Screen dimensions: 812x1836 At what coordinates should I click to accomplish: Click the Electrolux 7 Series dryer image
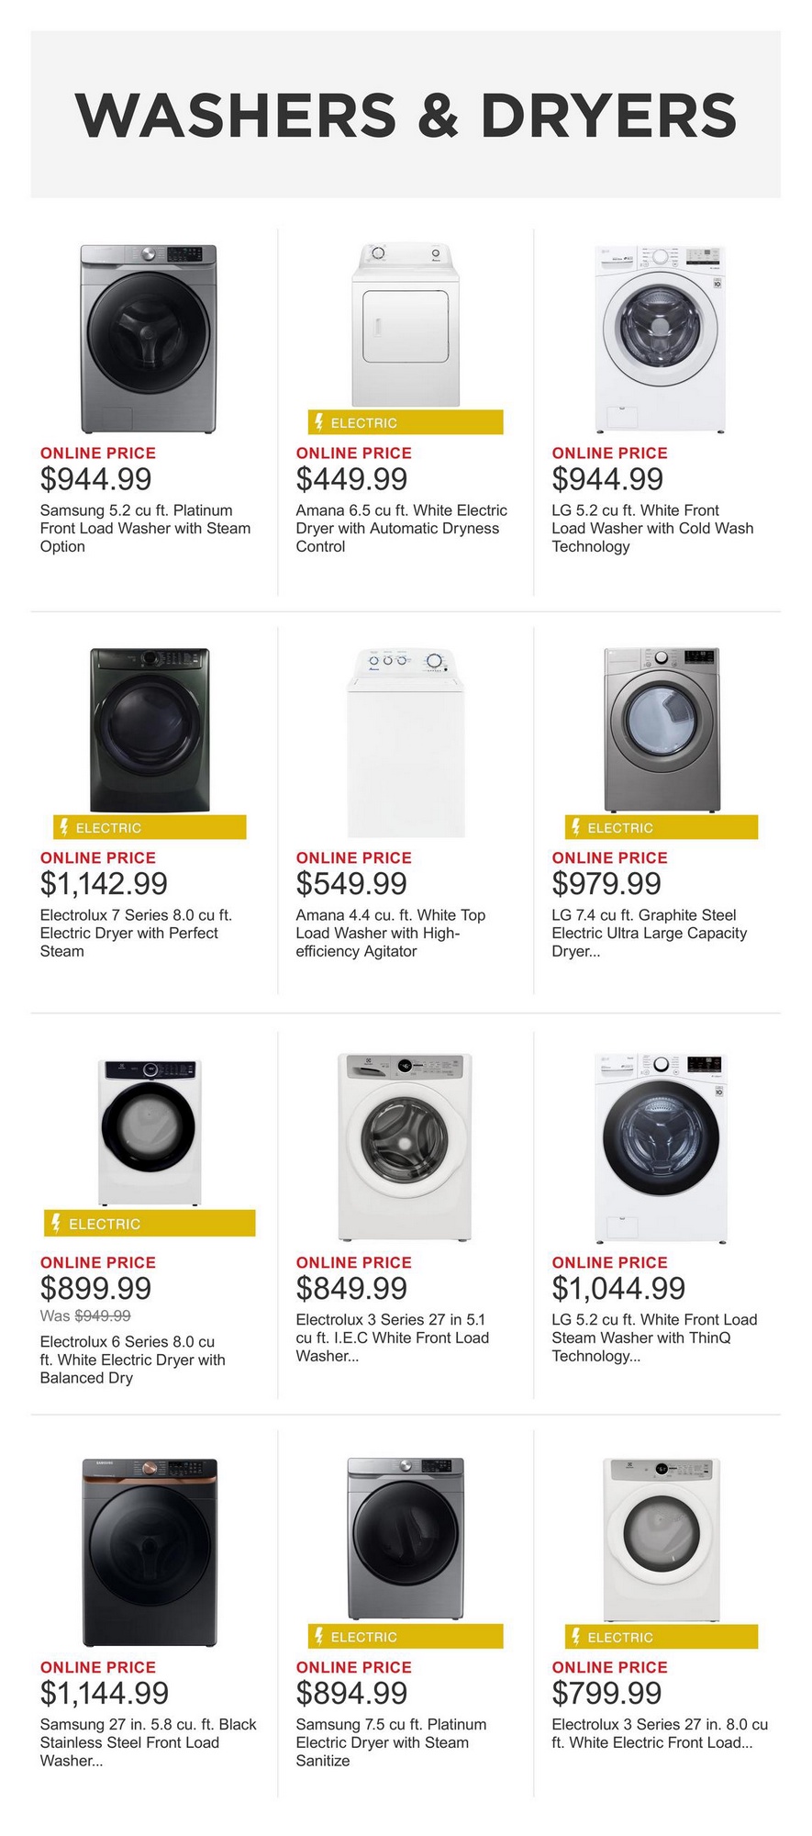coord(150,730)
